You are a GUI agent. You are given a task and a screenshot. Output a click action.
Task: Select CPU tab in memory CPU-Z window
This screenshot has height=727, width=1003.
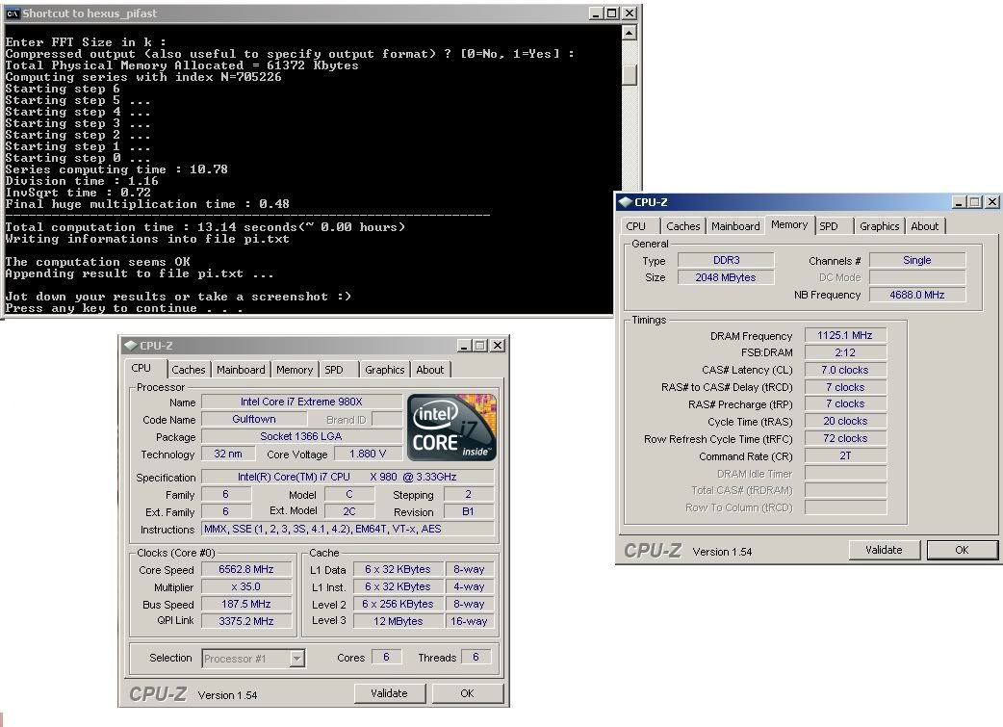pos(636,226)
